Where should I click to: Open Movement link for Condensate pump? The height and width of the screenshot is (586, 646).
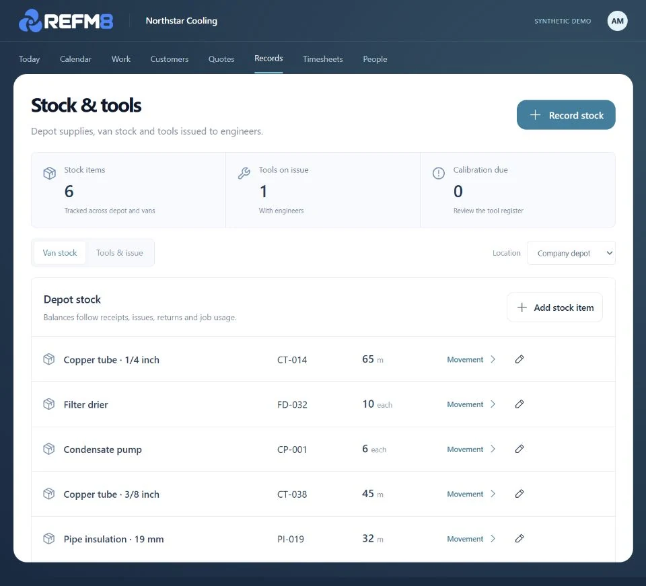click(x=465, y=449)
